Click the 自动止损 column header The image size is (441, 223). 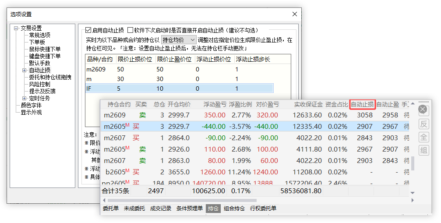pos(362,104)
